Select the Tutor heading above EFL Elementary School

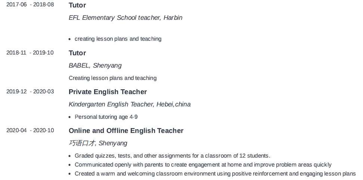click(77, 5)
